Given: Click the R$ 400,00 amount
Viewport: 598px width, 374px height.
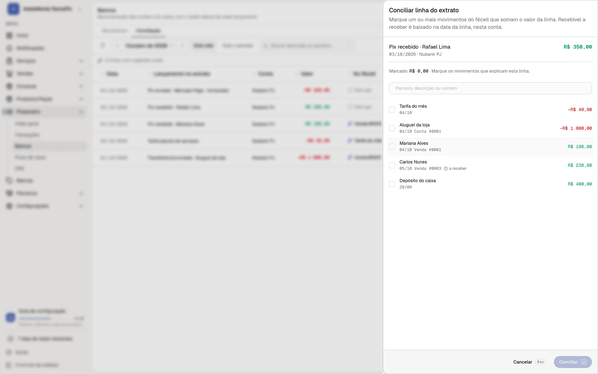Looking at the screenshot, I should 580,184.
